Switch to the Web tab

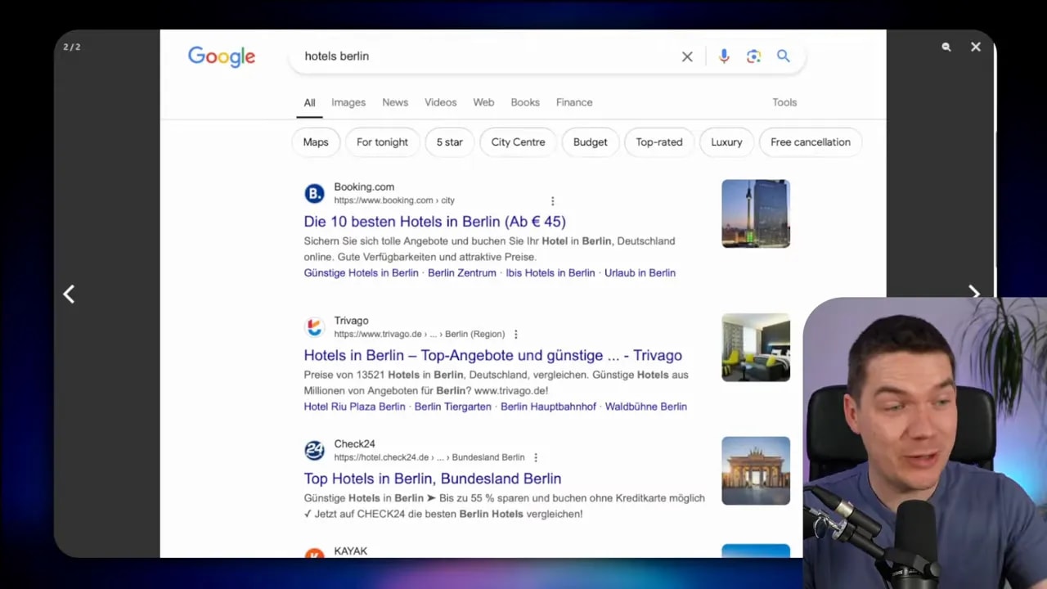point(483,102)
